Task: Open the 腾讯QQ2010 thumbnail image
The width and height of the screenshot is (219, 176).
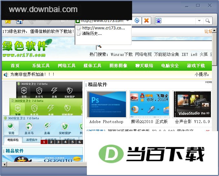Action: [x=150, y=104]
